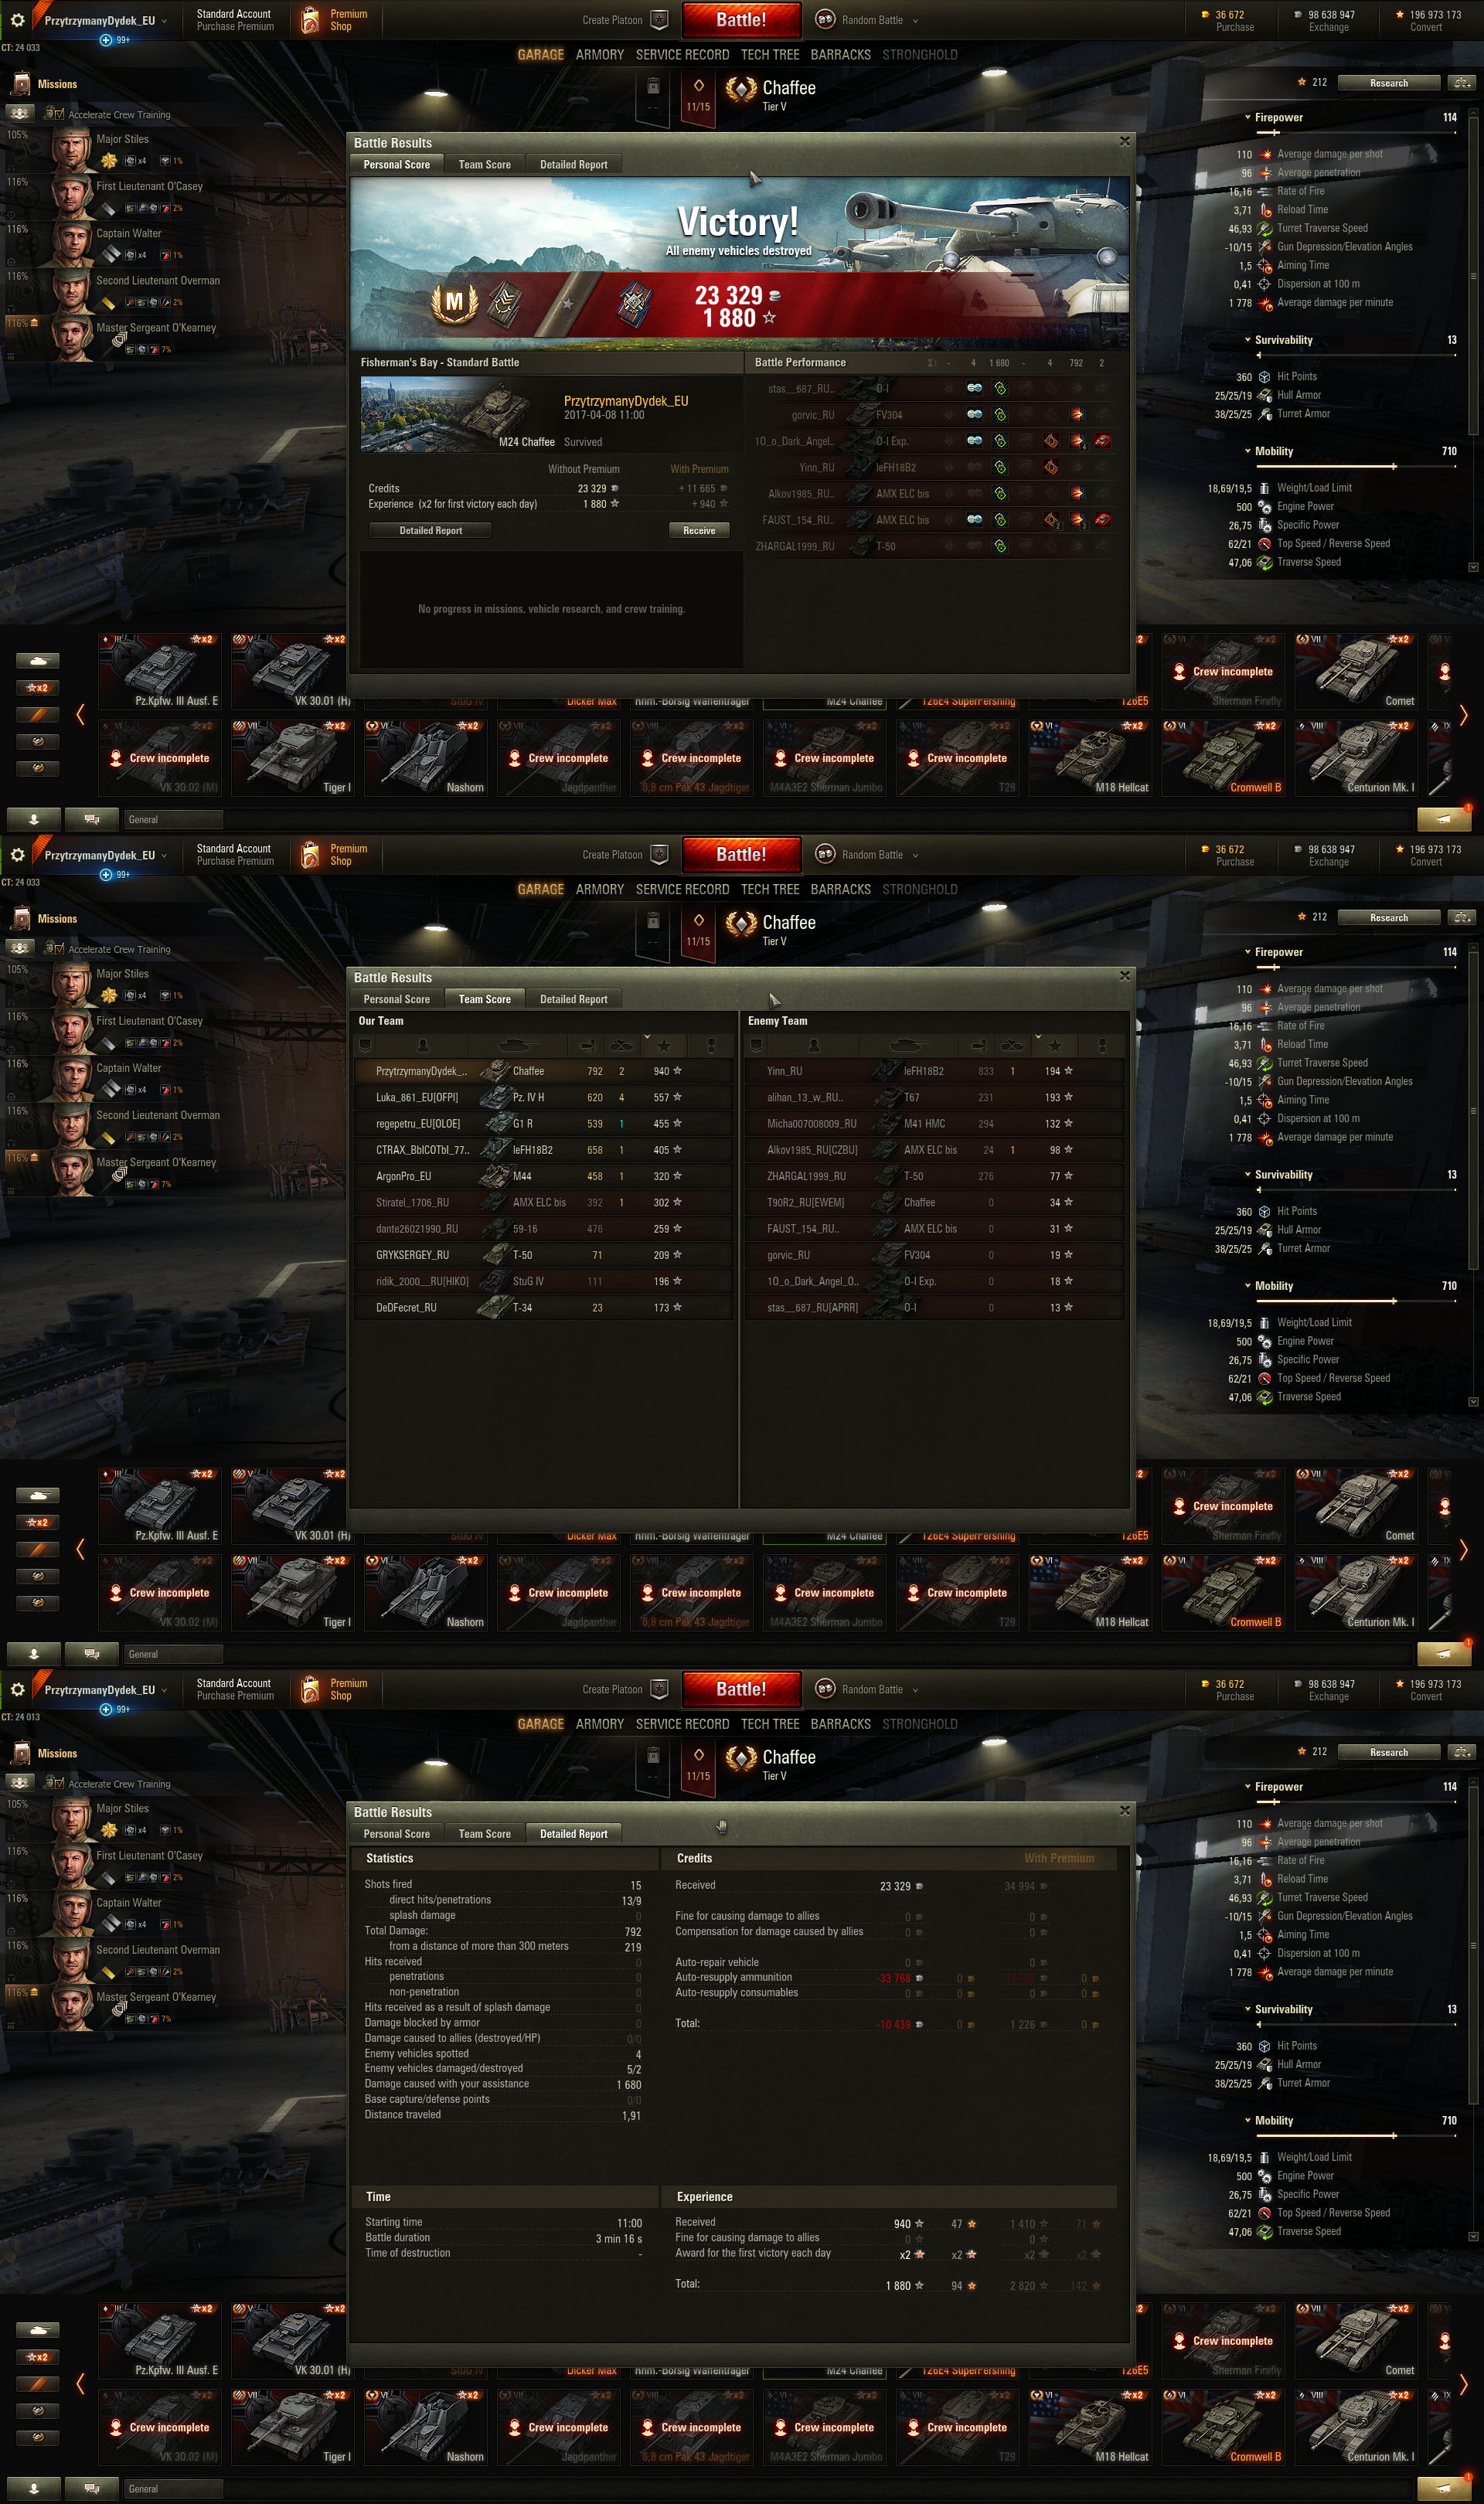Click the Receive premium bonus button
Image resolution: width=1484 pixels, height=2504 pixels.
click(x=699, y=530)
